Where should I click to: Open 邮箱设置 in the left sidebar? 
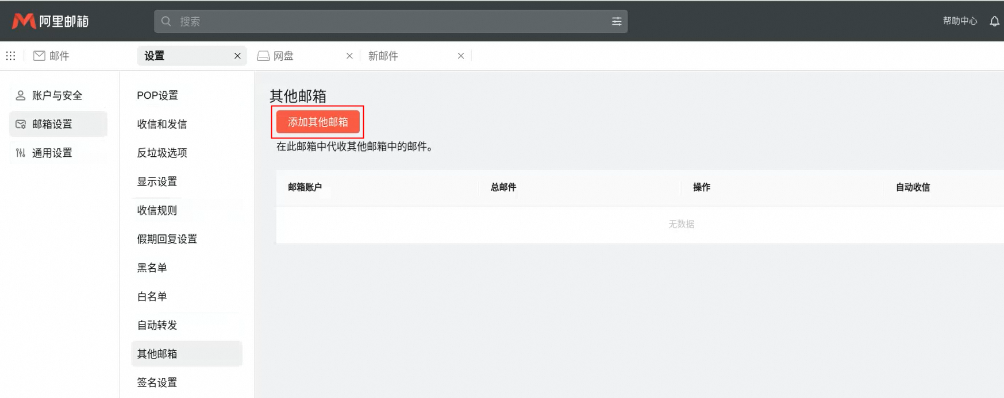point(52,124)
